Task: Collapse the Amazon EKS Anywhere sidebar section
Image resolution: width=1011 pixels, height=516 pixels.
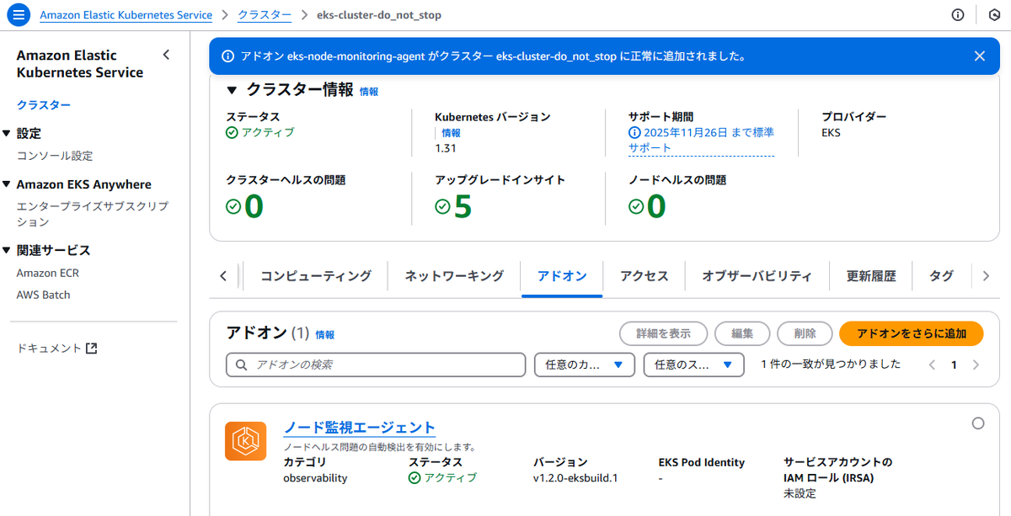Action: [8, 185]
